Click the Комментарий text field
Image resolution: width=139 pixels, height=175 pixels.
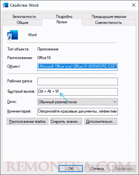pos(77,112)
